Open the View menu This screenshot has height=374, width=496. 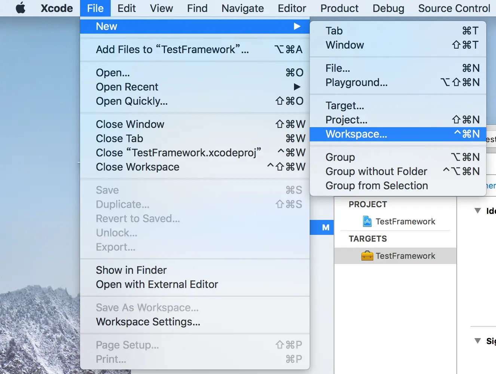(x=162, y=8)
